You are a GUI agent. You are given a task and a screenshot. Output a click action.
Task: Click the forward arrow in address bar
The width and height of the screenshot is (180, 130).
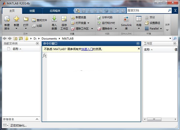pos(10,38)
